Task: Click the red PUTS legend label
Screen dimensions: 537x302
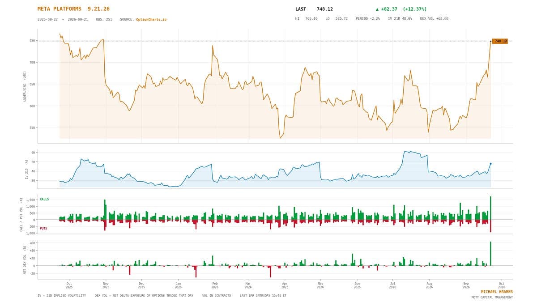Action: 43,228
